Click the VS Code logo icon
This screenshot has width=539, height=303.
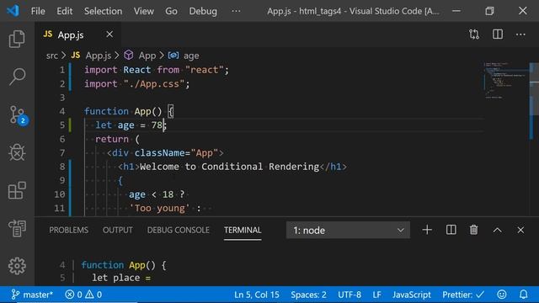13,11
